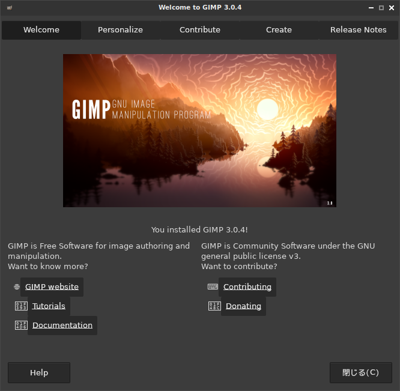Open the Wilber window menu icon in title bar
The width and height of the screenshot is (400, 391).
(x=10, y=8)
